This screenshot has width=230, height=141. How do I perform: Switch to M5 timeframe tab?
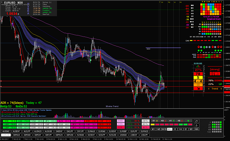pyautogui.click(x=159, y=129)
